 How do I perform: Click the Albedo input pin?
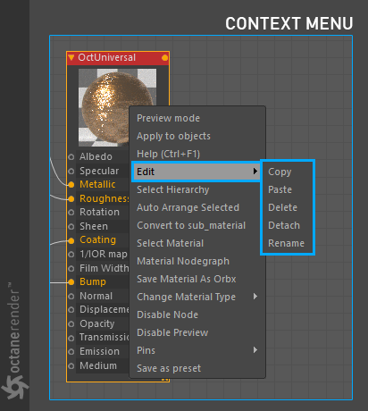point(71,156)
